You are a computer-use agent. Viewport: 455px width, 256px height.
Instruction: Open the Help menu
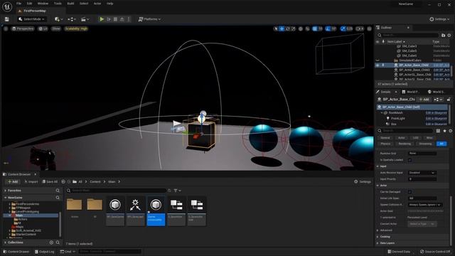point(109,4)
